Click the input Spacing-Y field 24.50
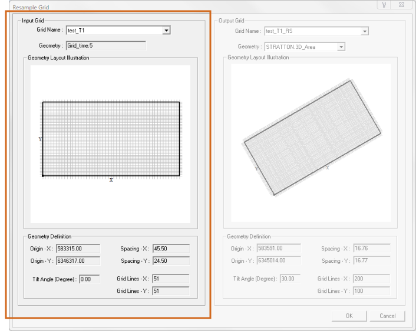The width and height of the screenshot is (416, 331). [x=171, y=261]
